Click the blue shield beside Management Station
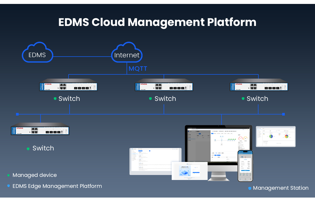This screenshot has height=202, width=315. pos(250,188)
